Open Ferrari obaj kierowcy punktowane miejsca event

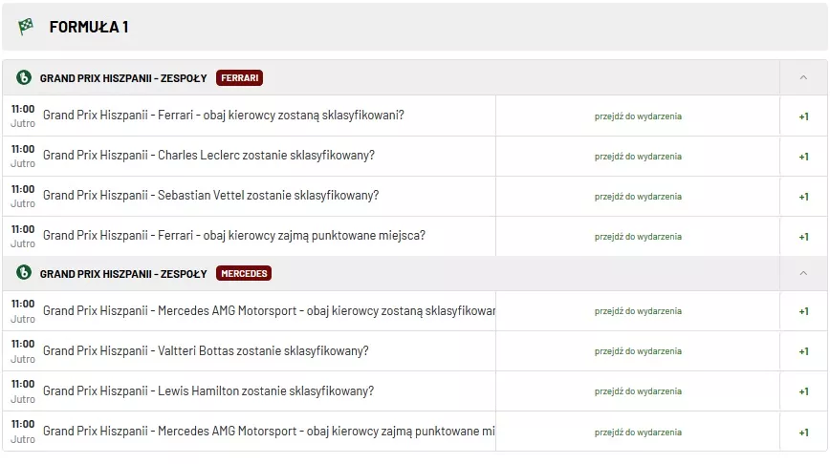[x=234, y=236]
